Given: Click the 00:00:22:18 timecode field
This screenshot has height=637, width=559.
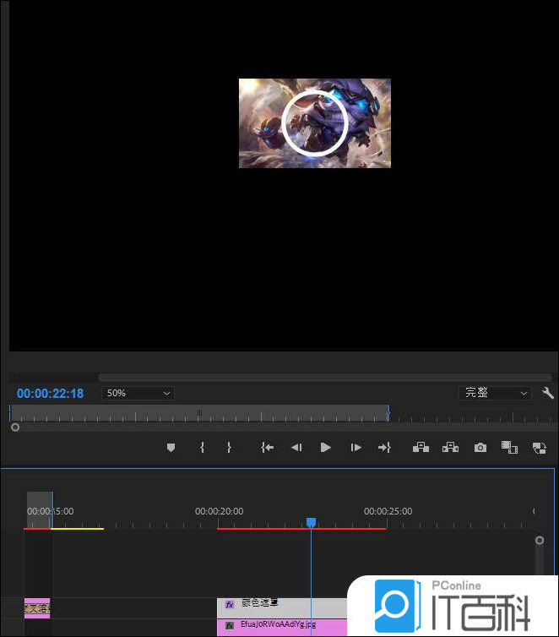Looking at the screenshot, I should tap(50, 393).
